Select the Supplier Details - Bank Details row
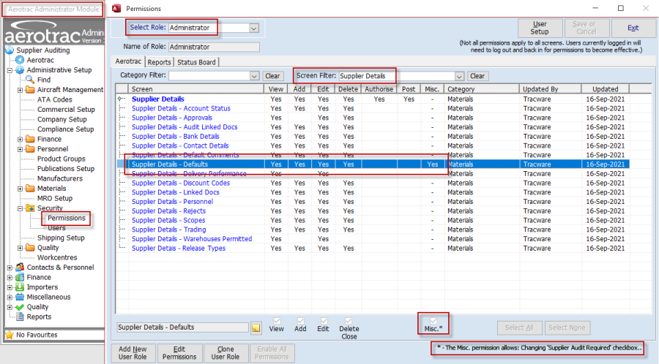This screenshot has height=364, width=659. point(176,136)
